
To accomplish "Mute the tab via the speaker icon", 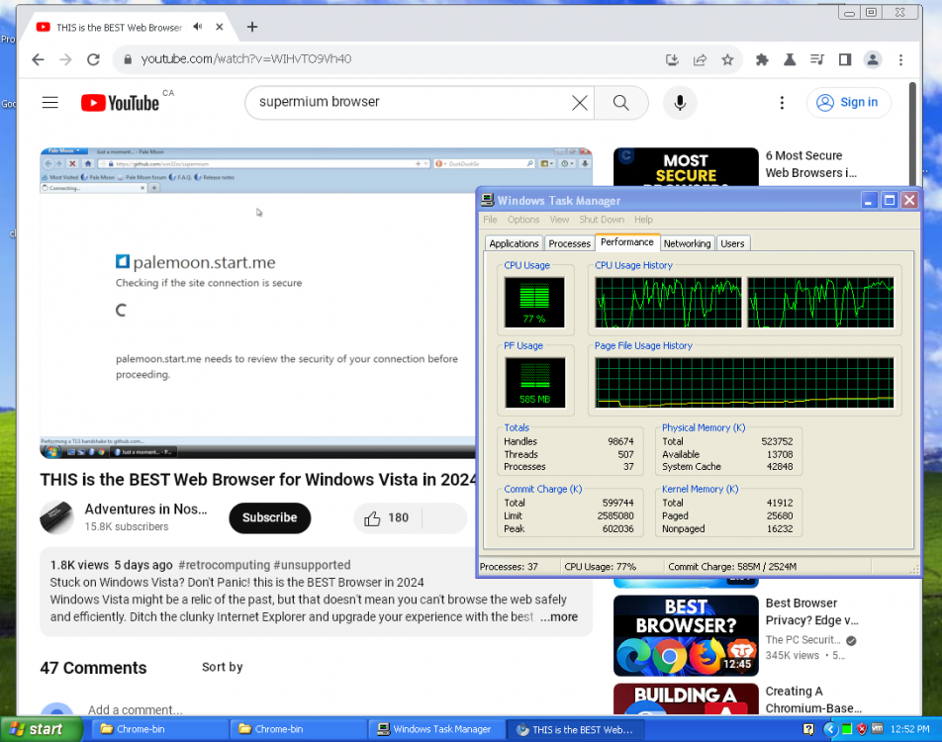I will (199, 27).
